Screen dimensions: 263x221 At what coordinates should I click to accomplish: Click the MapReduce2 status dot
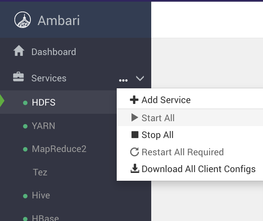pyautogui.click(x=25, y=149)
